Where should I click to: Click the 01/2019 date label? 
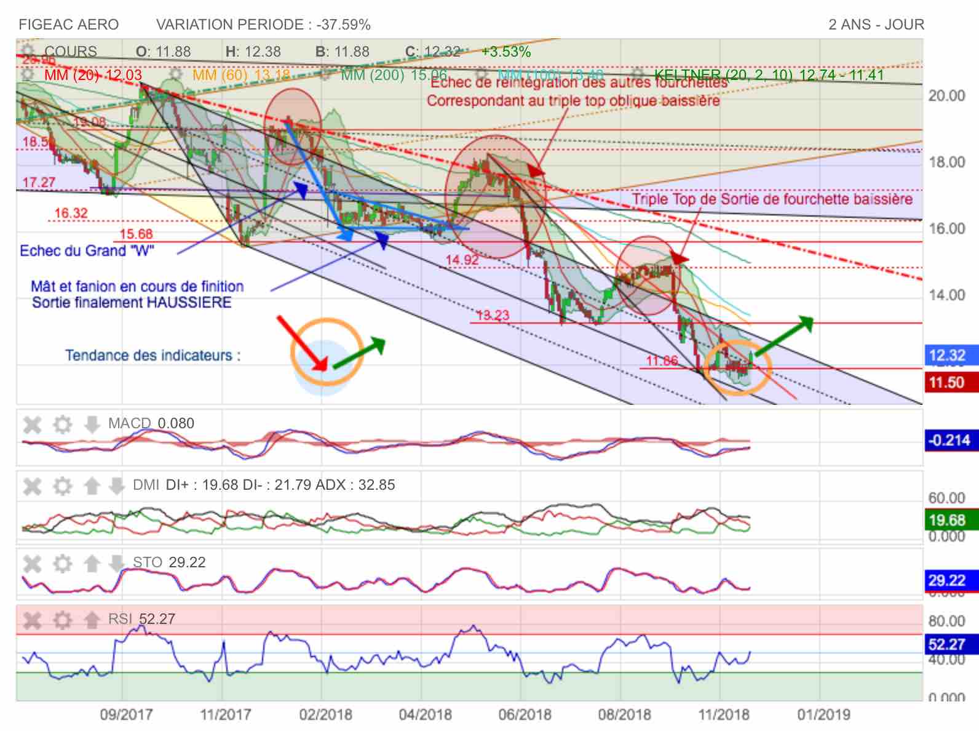click(823, 714)
